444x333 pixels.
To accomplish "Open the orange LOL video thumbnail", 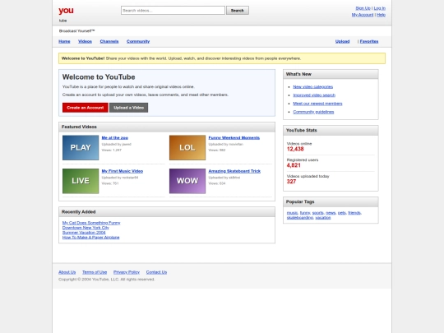I will tap(187, 147).
